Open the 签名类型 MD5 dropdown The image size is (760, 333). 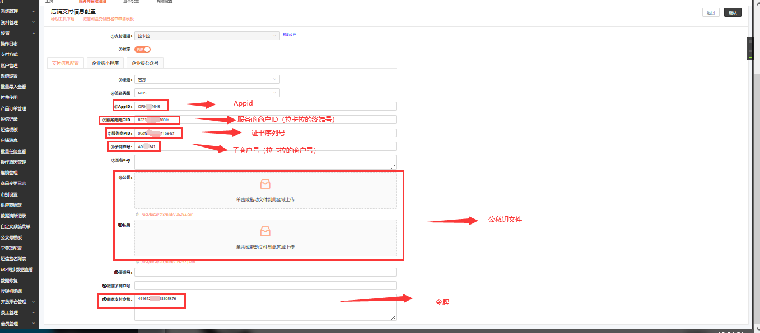207,93
